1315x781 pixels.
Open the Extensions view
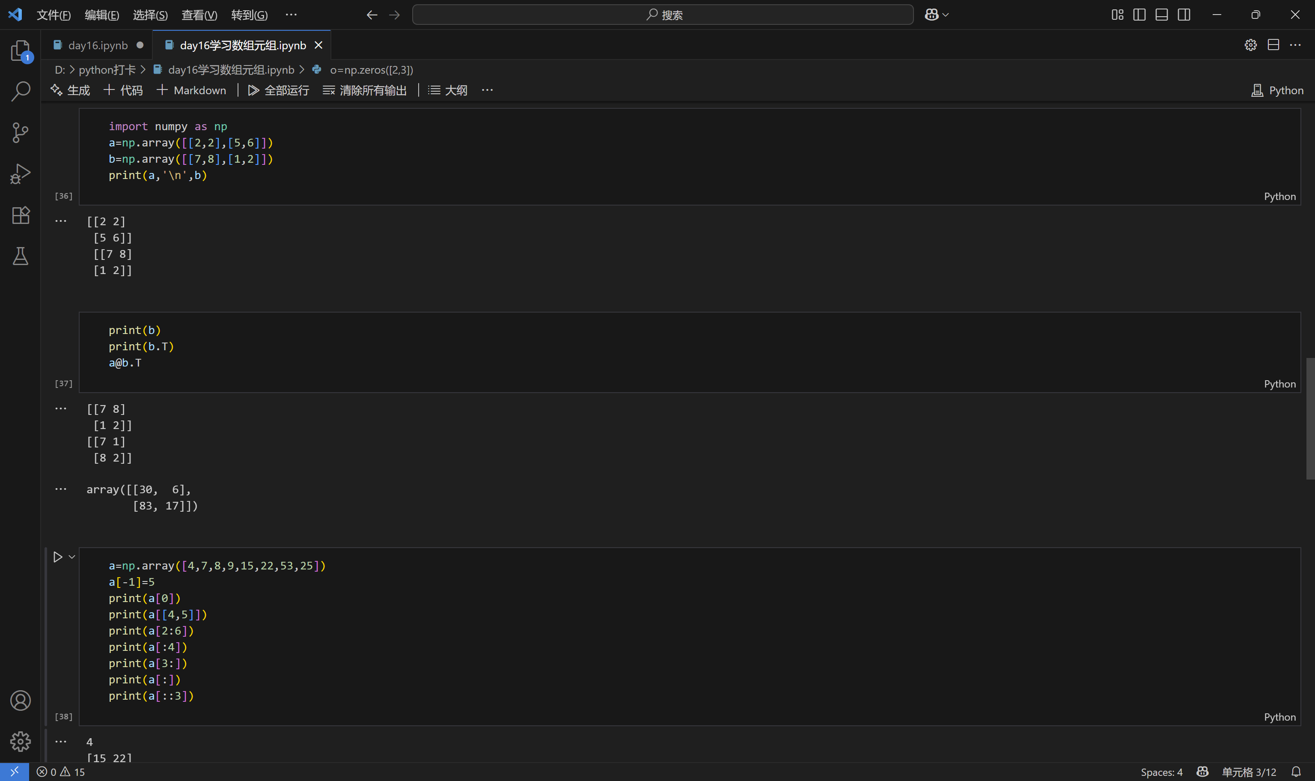(21, 215)
